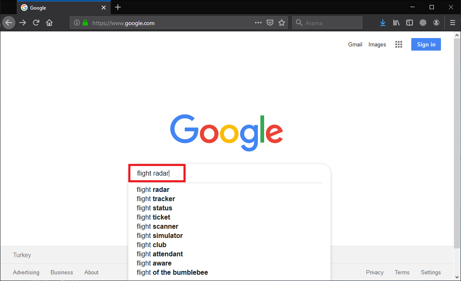This screenshot has height=281, width=461.
Task: Bookmark this page with the star icon
Action: pyautogui.click(x=282, y=23)
